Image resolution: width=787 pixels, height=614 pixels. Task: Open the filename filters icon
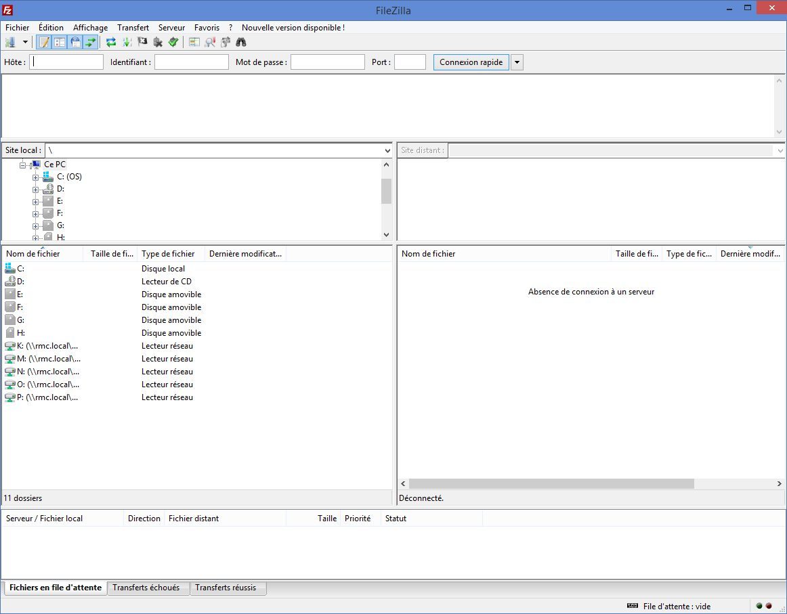[x=194, y=42]
